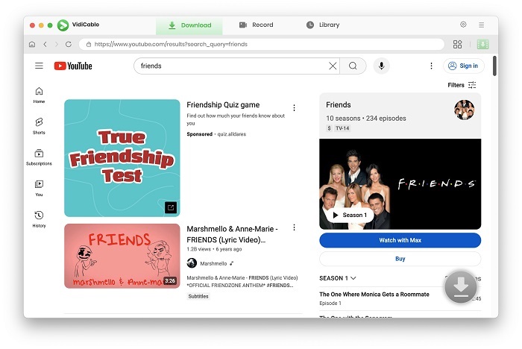Click the Sign in button
The height and width of the screenshot is (349, 522).
[x=463, y=66]
